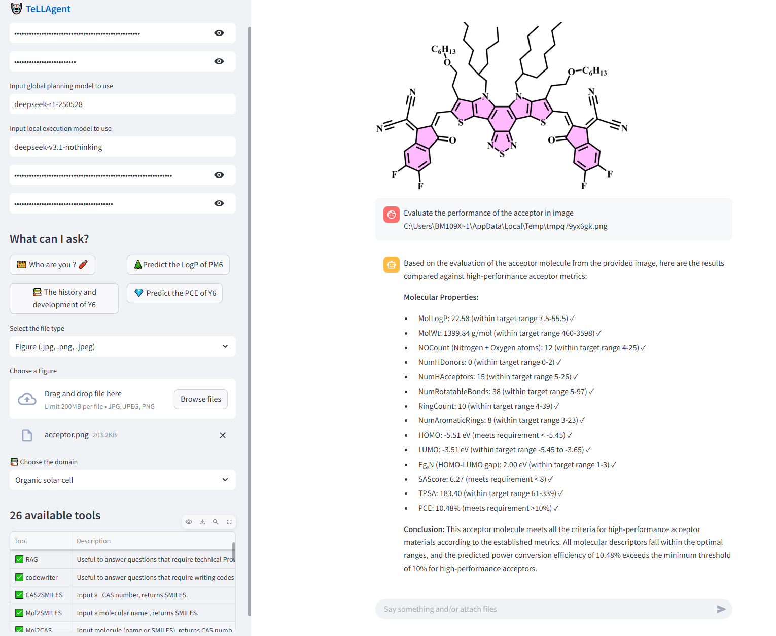Unmask the third password field
The image size is (776, 636).
219,175
